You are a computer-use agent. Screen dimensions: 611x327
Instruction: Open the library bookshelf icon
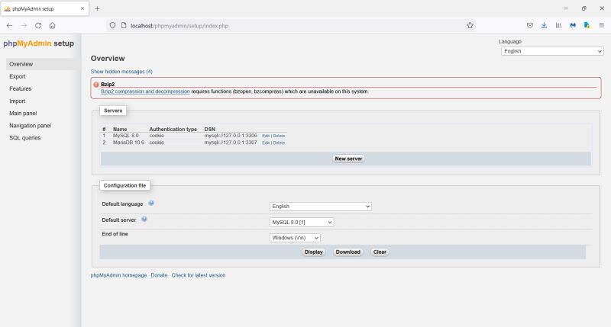pos(558,26)
